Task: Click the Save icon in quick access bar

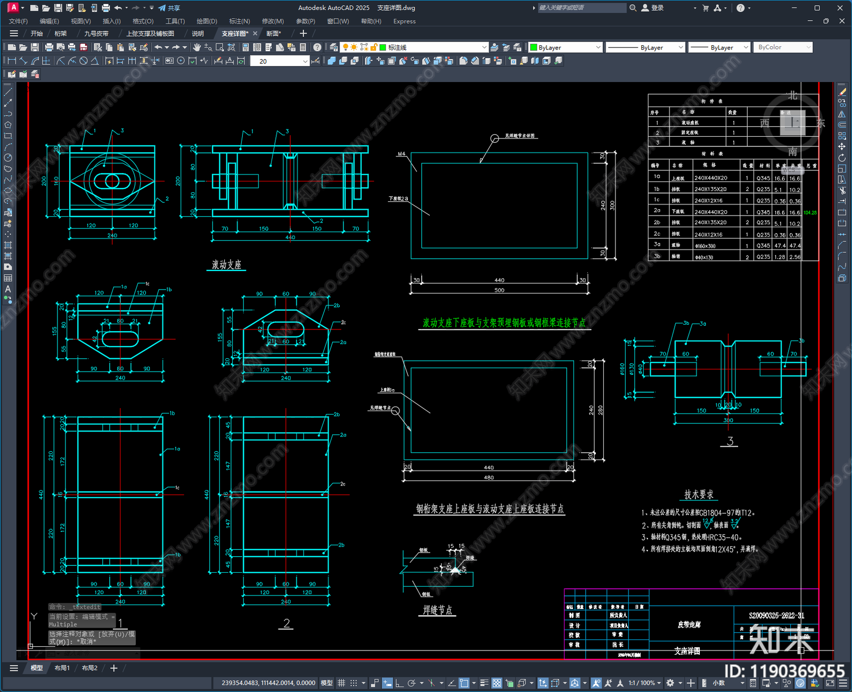Action: coord(58,8)
